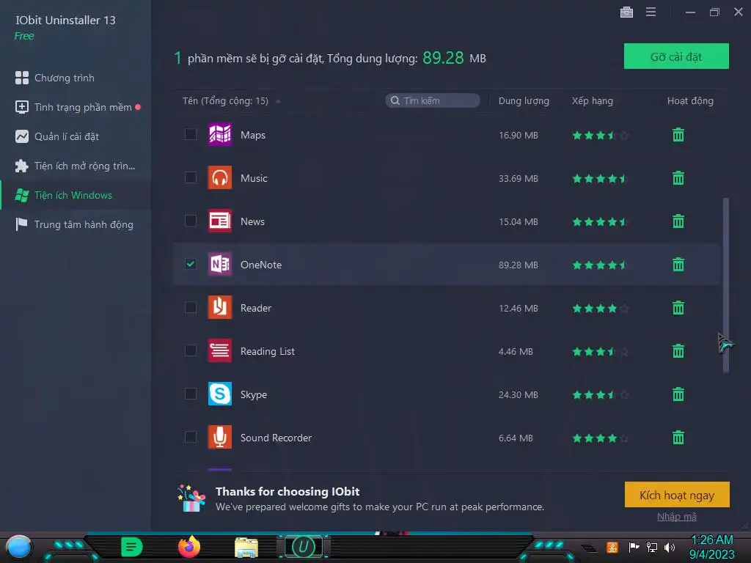Open the file explorer taskbar icon
Viewport: 751px width, 563px height.
[246, 548]
